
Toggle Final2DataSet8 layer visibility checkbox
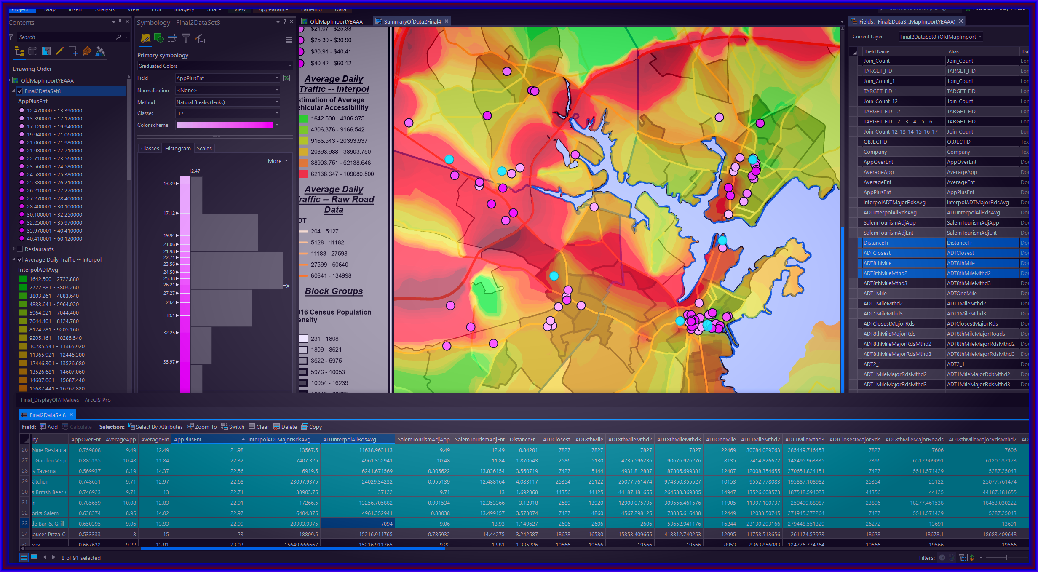point(20,91)
